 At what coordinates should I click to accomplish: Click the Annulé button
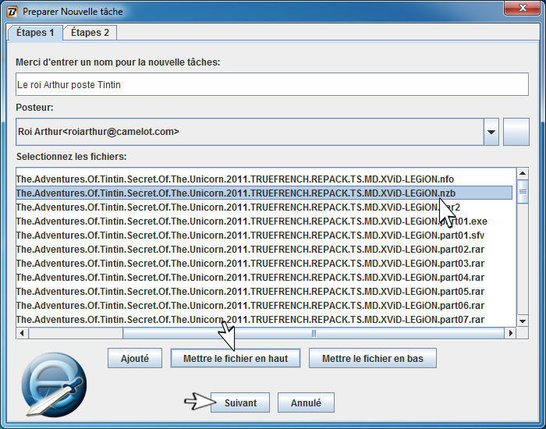point(306,403)
